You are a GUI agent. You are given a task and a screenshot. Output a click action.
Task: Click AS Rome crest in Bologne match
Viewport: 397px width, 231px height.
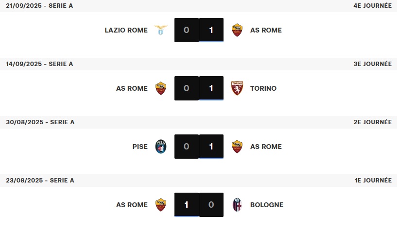(x=161, y=205)
